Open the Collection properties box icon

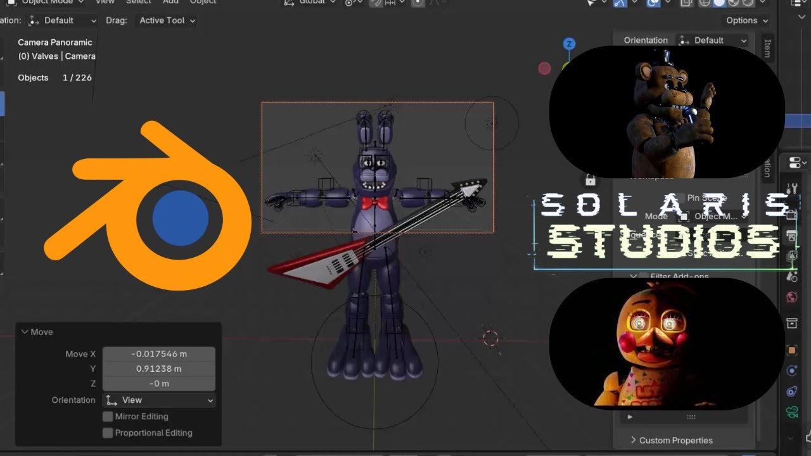792,323
